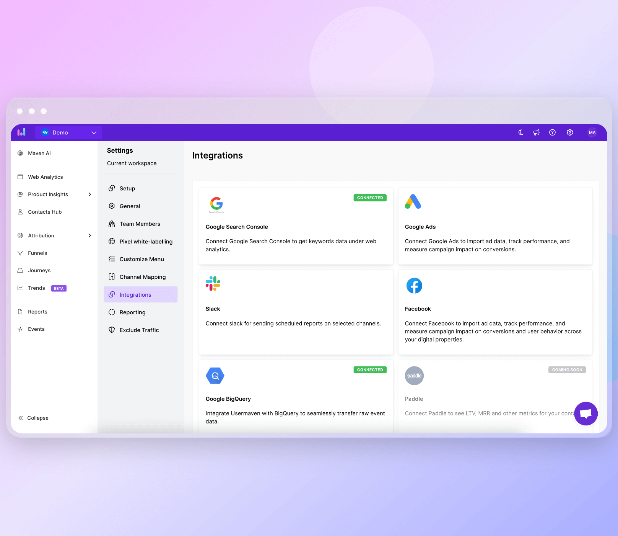Open help question mark icon
618x536 pixels.
coord(552,132)
